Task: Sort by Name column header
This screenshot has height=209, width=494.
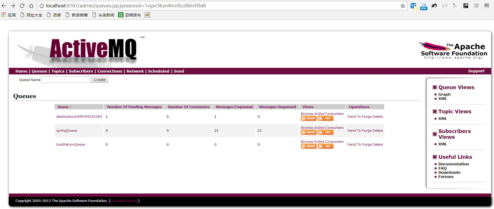Action: click(64, 107)
